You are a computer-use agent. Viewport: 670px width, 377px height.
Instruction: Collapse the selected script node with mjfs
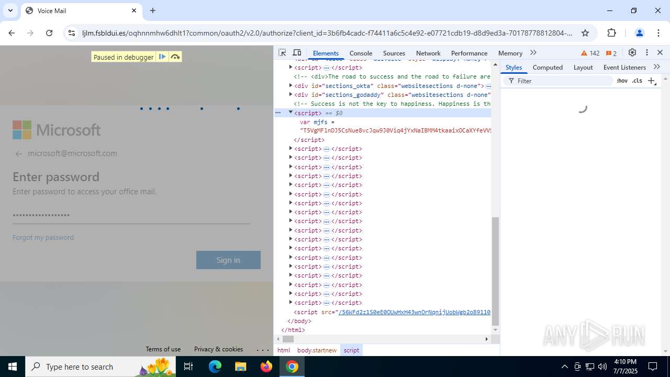[x=291, y=113]
